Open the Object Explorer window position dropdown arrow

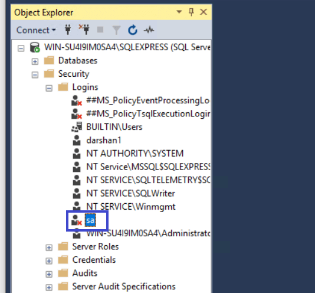pyautogui.click(x=179, y=12)
